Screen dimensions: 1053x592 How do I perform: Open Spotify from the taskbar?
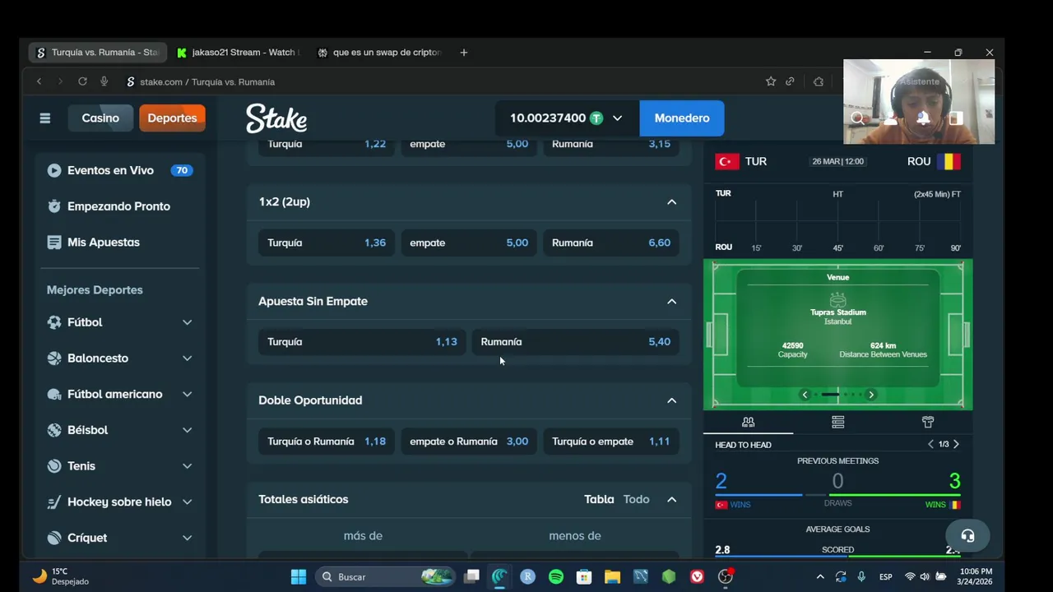coord(556,576)
